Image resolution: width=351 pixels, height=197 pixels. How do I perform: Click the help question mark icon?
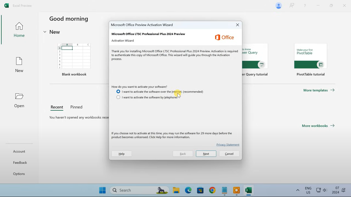point(305,5)
